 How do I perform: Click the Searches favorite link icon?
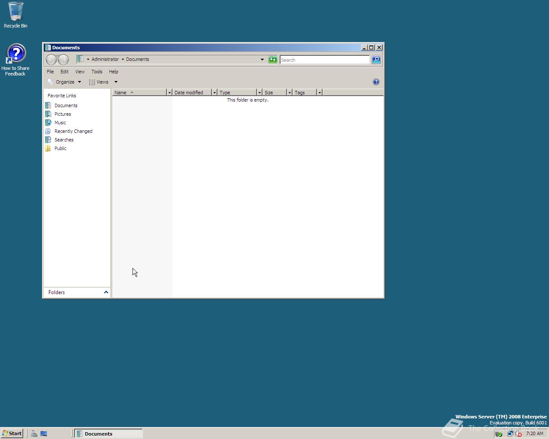48,140
